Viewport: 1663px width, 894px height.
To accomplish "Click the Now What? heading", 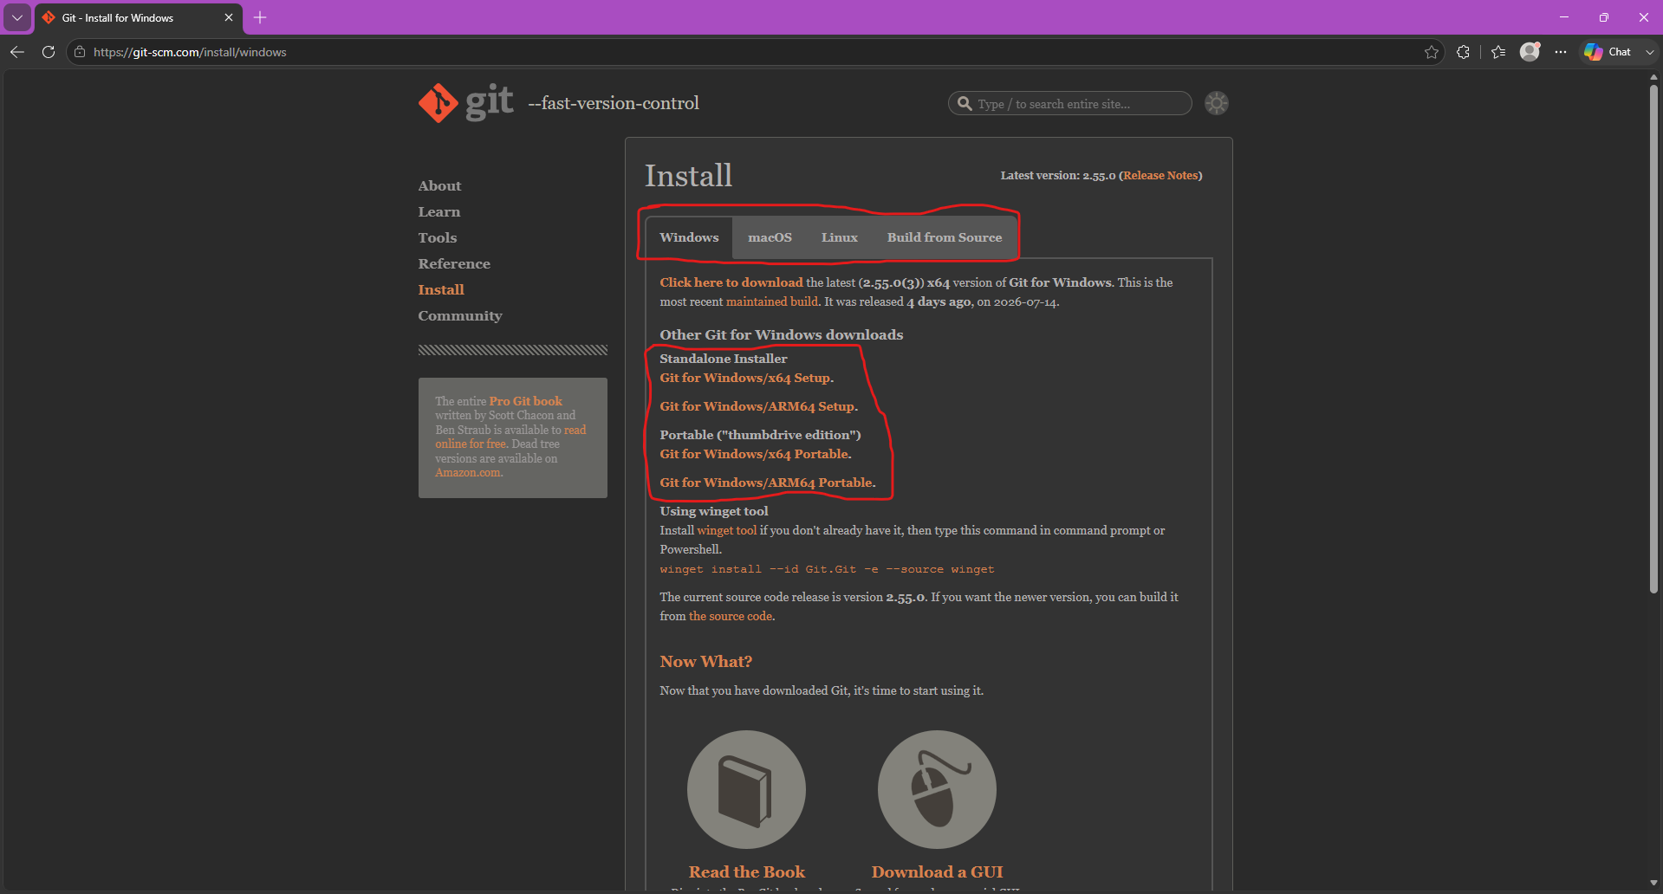I will 705,661.
